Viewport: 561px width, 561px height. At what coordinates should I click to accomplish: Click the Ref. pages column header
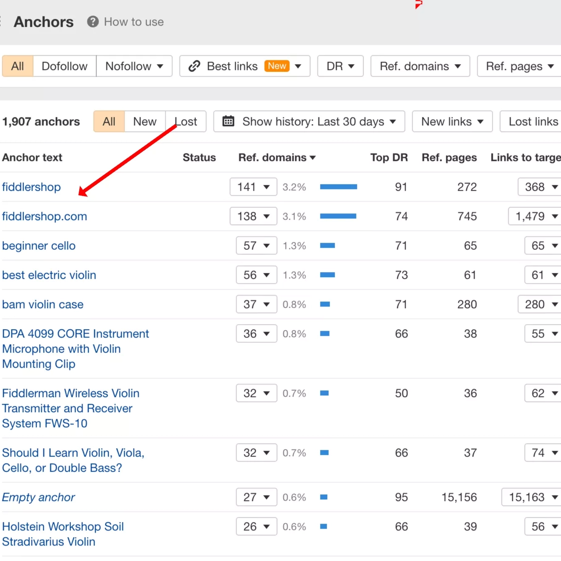coord(449,158)
